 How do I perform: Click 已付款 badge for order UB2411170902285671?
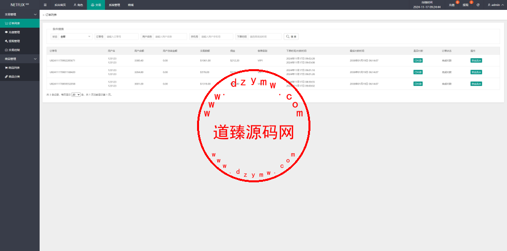pyautogui.click(x=418, y=60)
